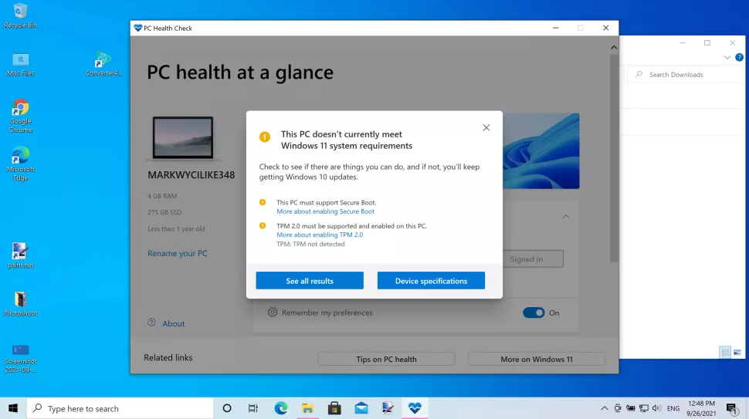Click Rename your PC link

178,253
